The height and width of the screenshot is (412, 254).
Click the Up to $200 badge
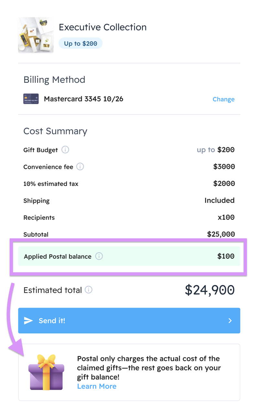coord(80,43)
